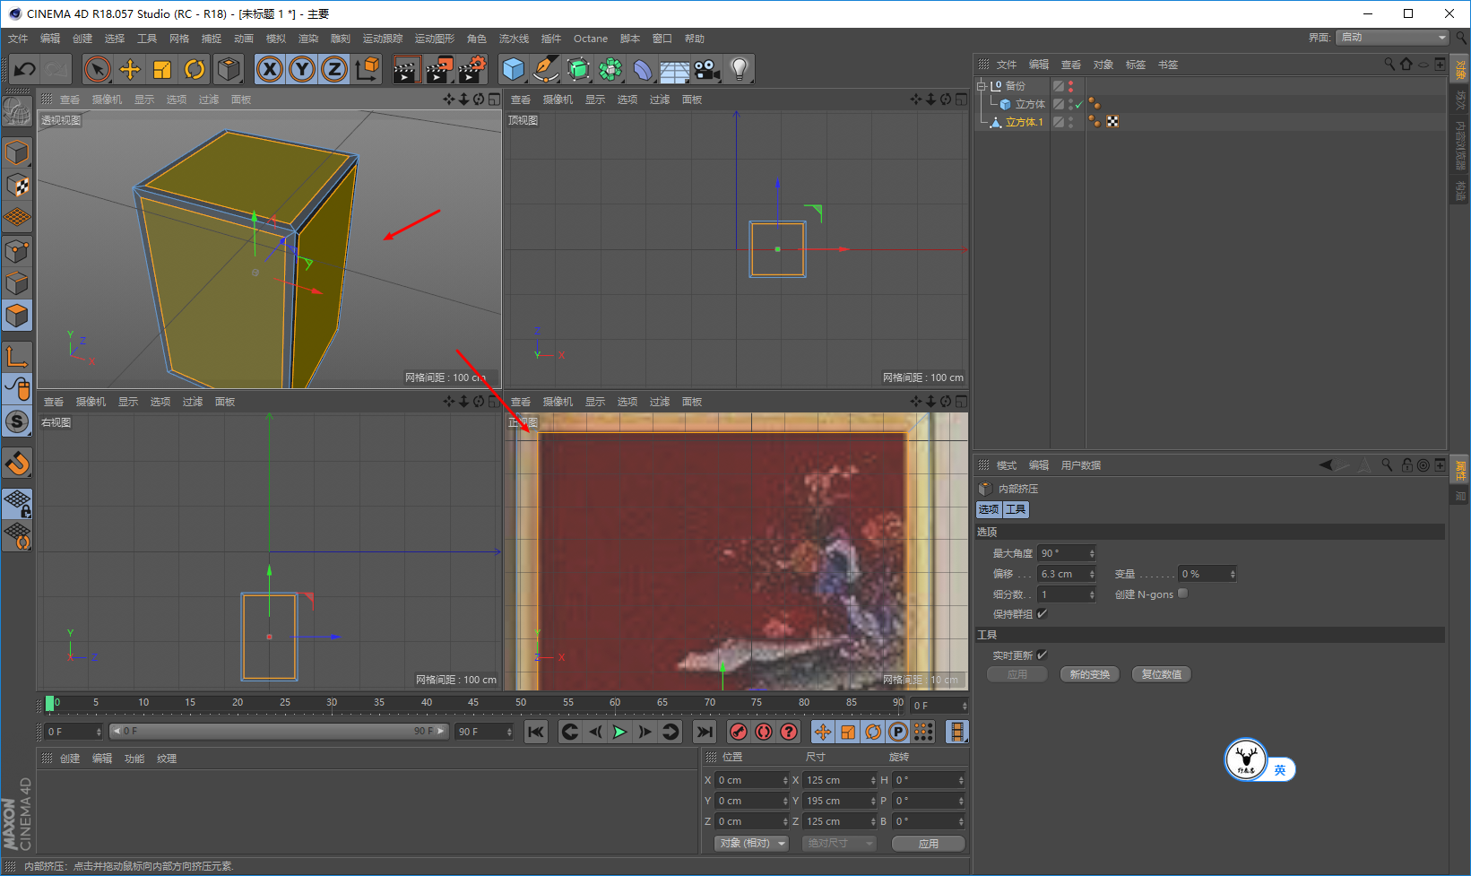Image resolution: width=1471 pixels, height=876 pixels.
Task: Open the 运动图形 menu
Action: [435, 39]
